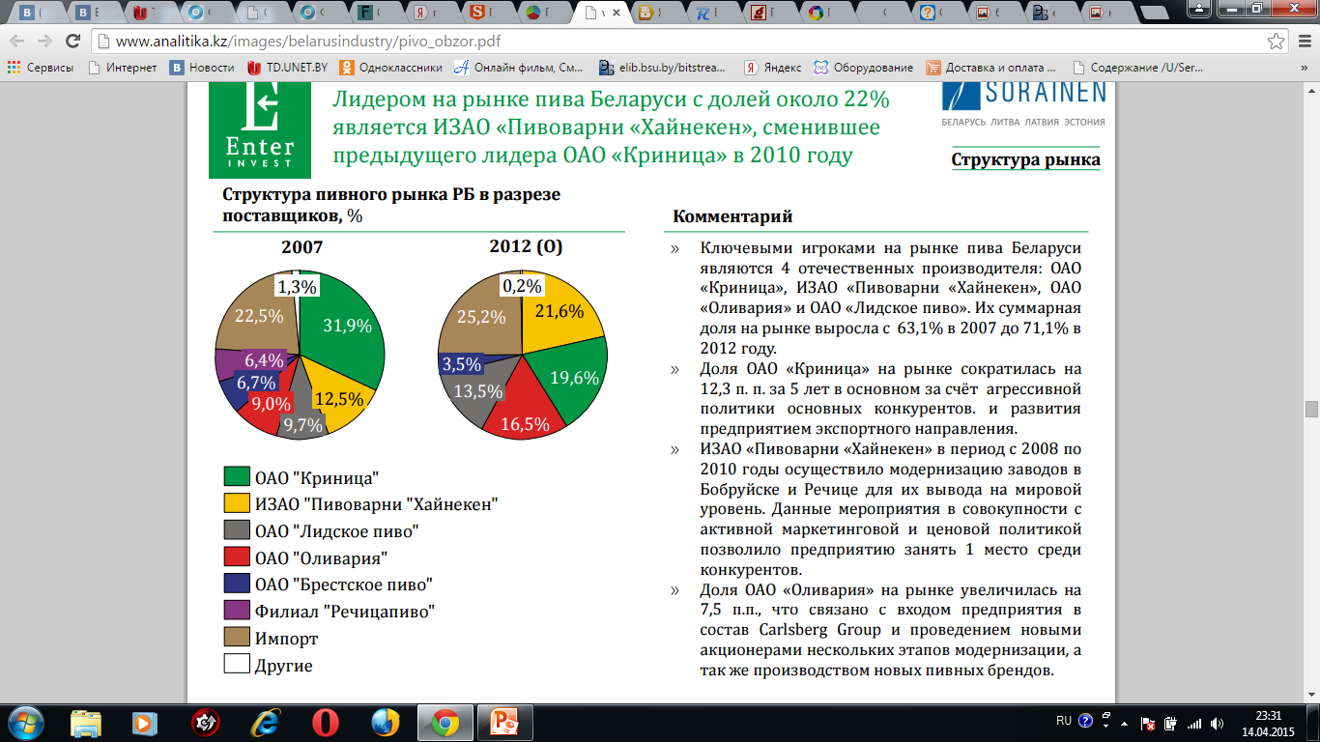The image size is (1320, 742).
Task: Switch to the tab with blue R icon
Action: pos(713,14)
